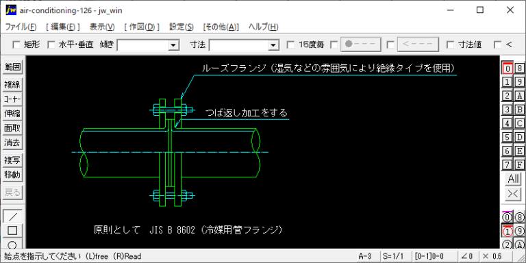Select layer F button
This screenshot has width=526, height=263.
pyautogui.click(x=520, y=164)
